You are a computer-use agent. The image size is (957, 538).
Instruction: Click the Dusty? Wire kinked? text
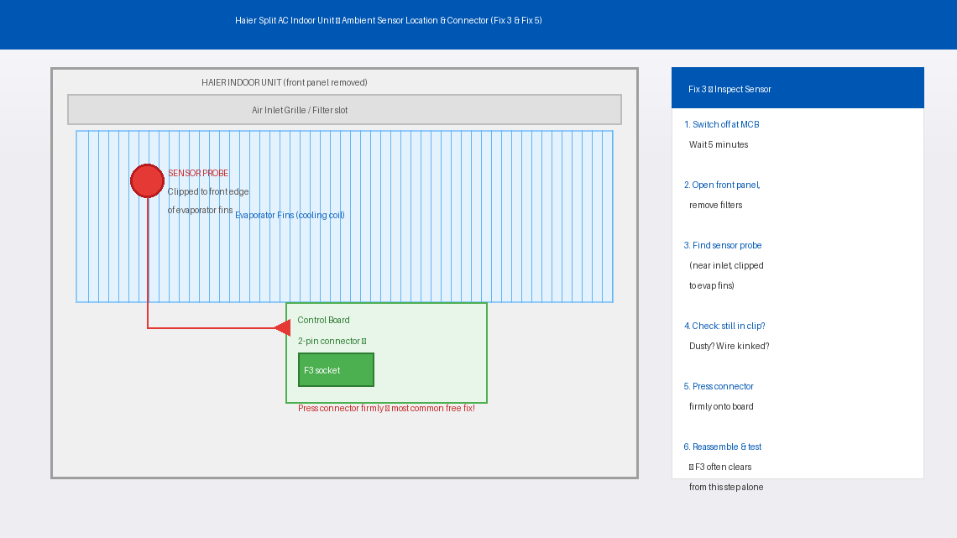pos(729,346)
